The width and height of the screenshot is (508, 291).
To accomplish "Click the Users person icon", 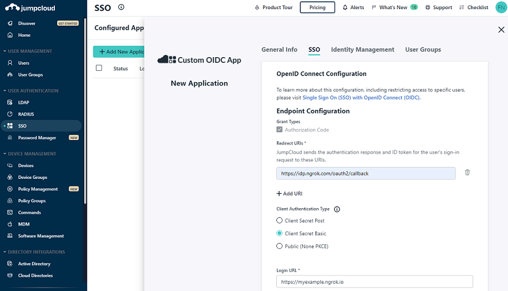I will pyautogui.click(x=10, y=63).
